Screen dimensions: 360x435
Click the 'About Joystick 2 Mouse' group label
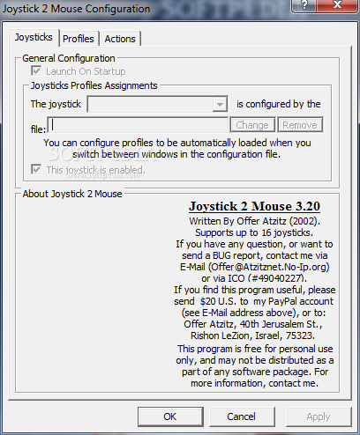72,194
